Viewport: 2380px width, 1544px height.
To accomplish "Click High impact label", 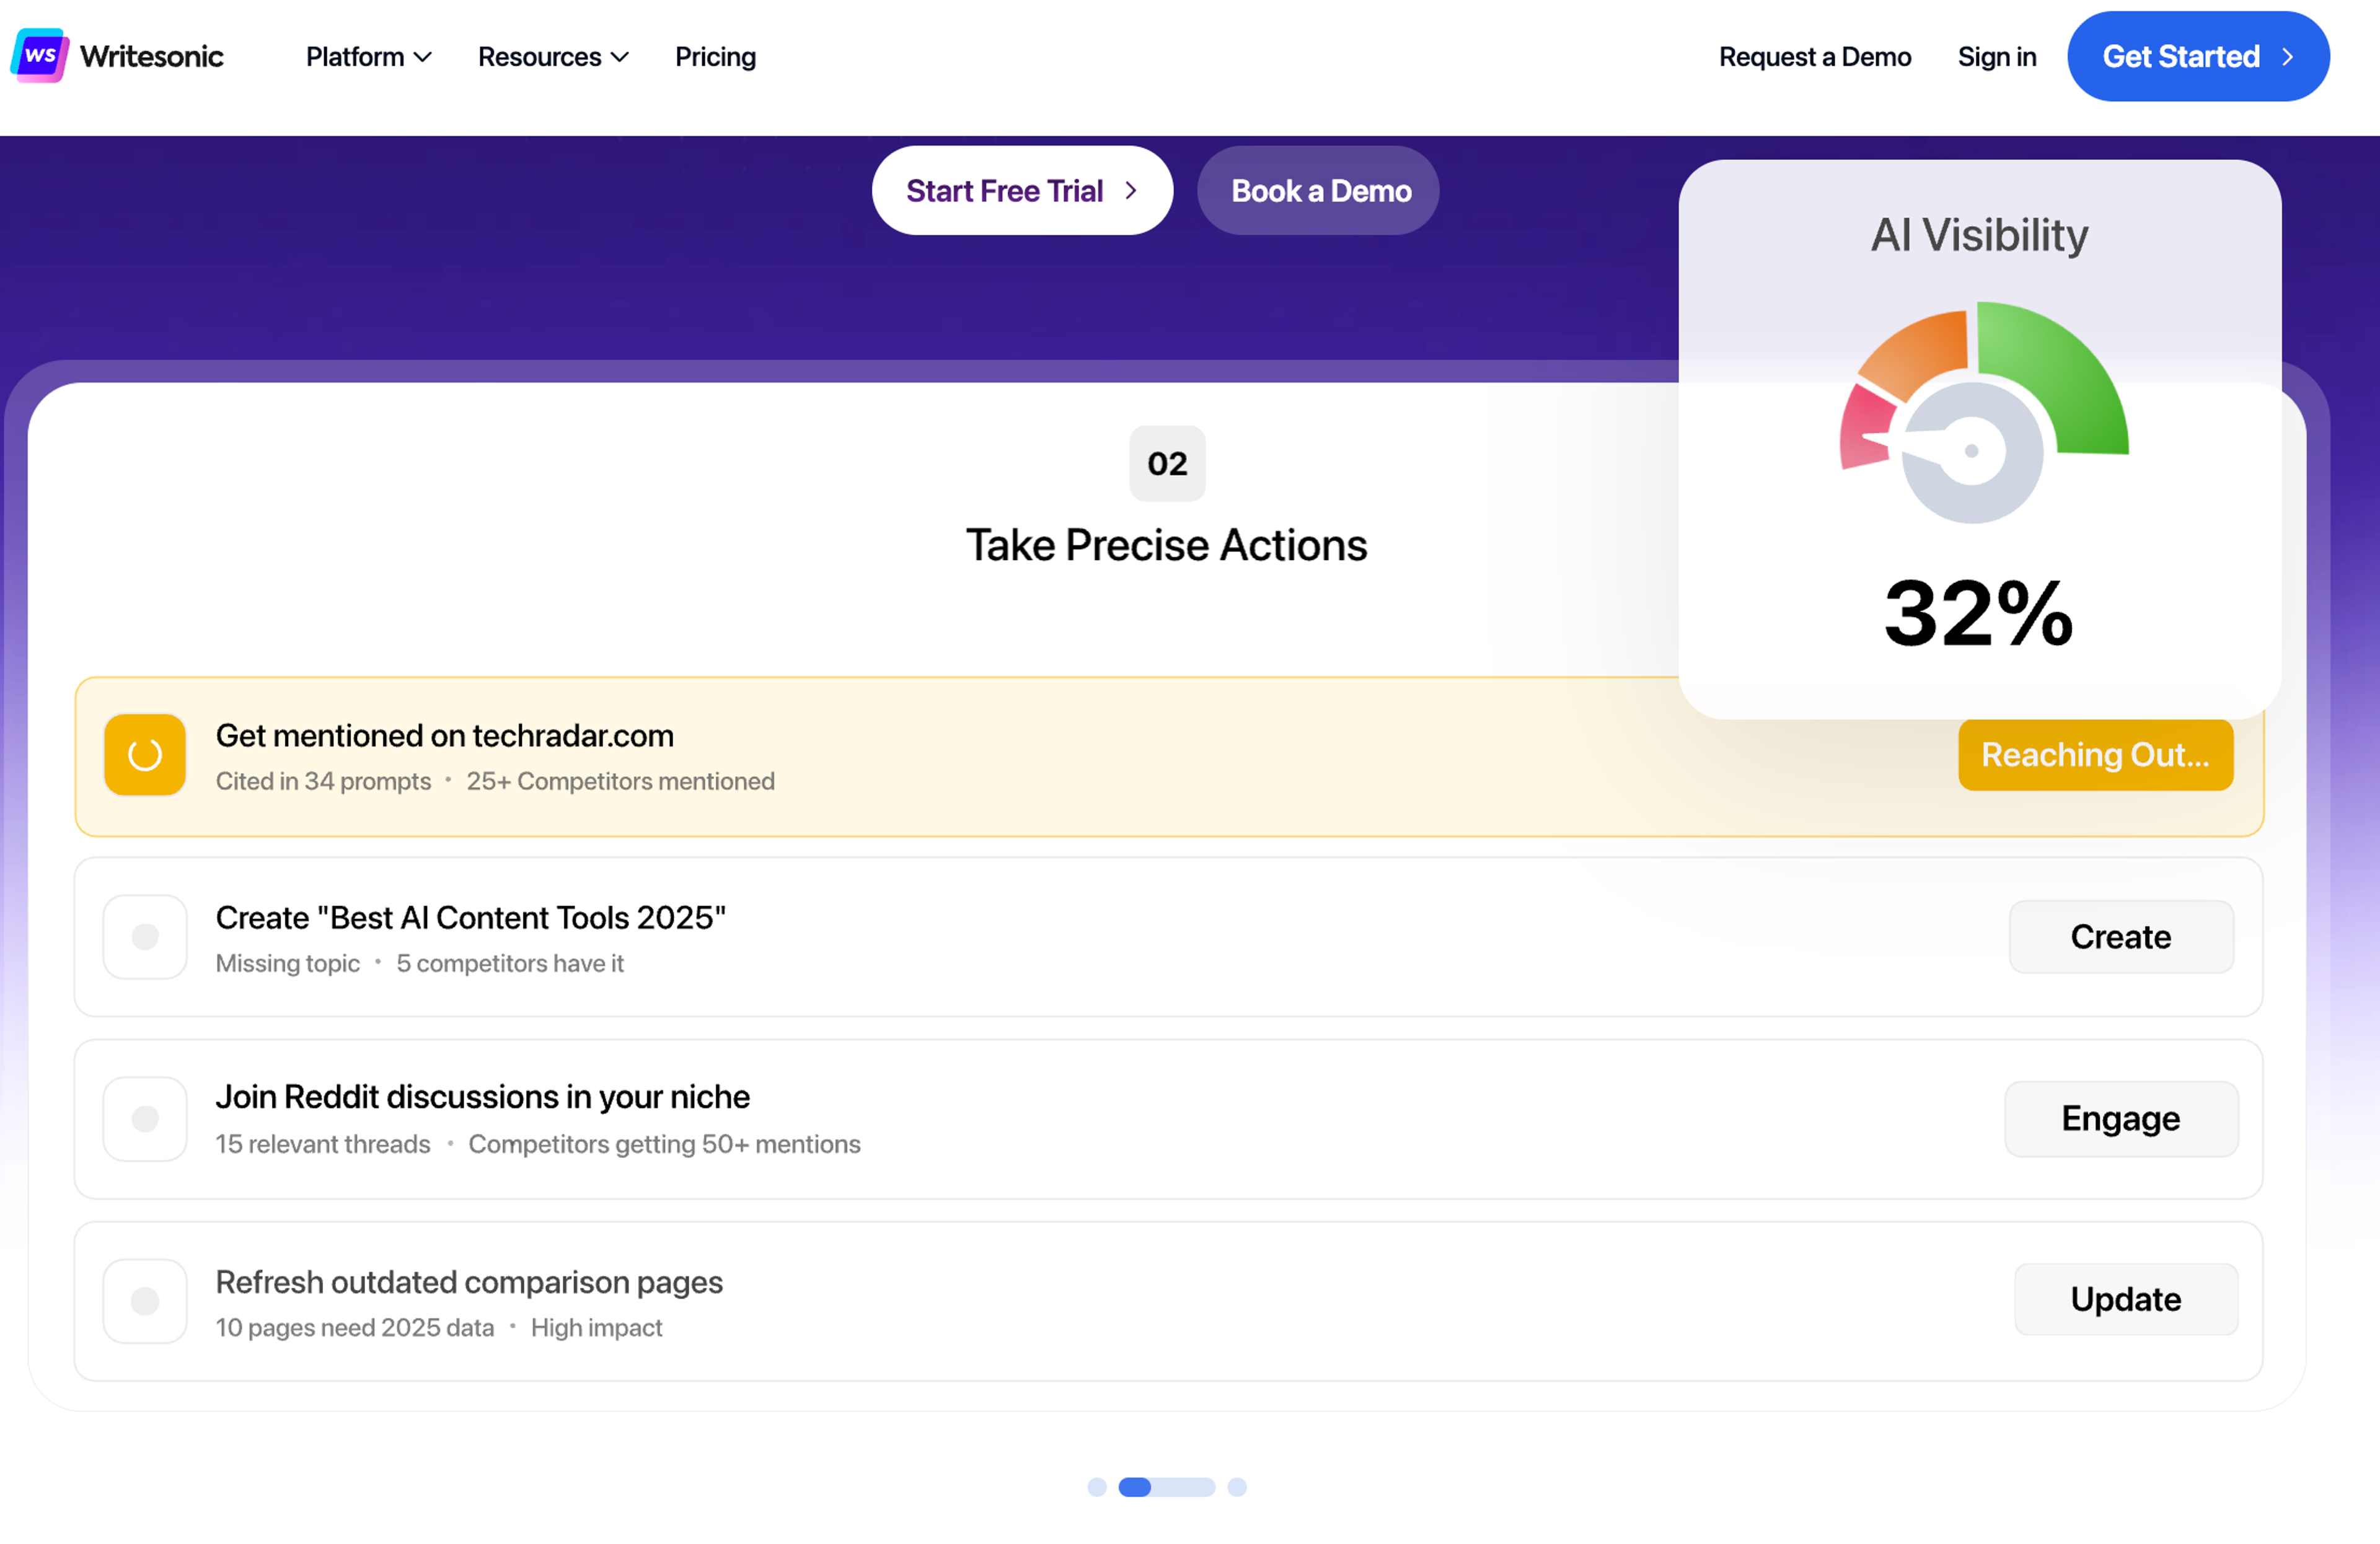I will 596,1328.
